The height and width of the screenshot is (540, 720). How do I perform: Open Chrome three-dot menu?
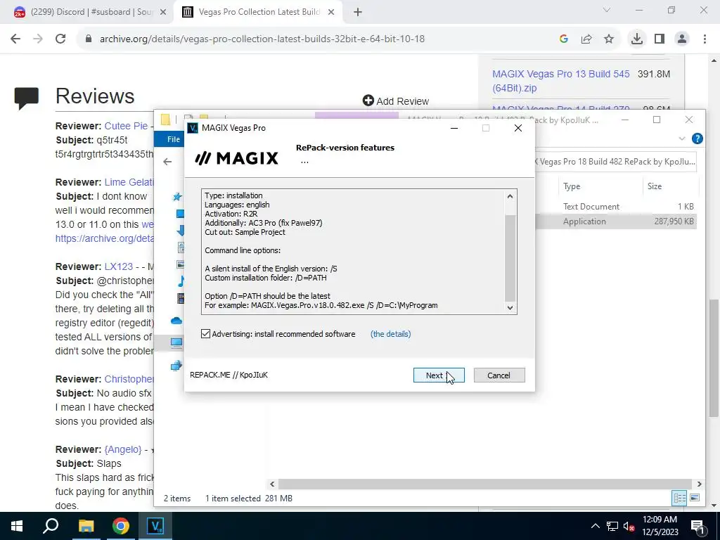click(x=705, y=39)
